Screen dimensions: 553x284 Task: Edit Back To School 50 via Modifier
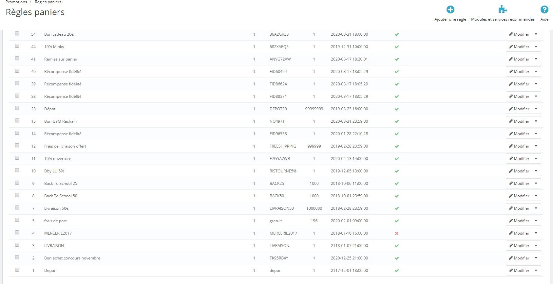click(519, 196)
